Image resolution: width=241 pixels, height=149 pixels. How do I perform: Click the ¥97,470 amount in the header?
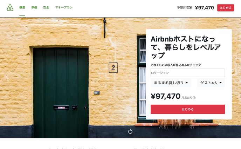click(x=205, y=8)
